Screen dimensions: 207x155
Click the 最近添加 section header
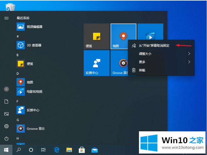pyautogui.click(x=23, y=18)
